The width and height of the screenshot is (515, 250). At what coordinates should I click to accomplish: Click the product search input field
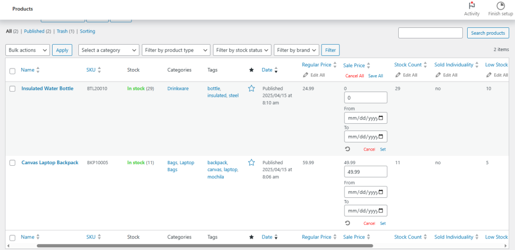pos(430,33)
